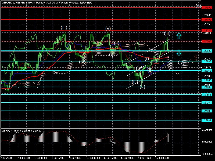Select the (iii) wave label next to up arrow
This screenshot has width=215, height=161.
click(167, 33)
